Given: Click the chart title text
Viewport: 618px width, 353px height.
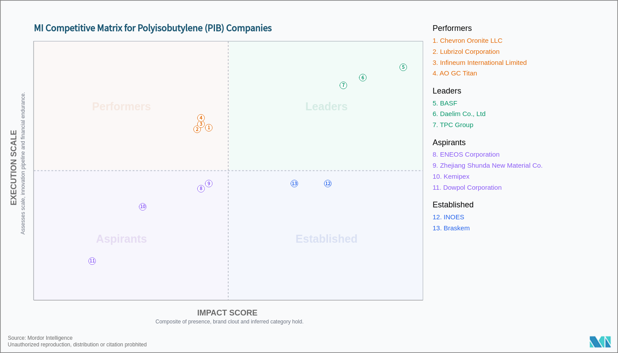Looking at the screenshot, I should 153,28.
